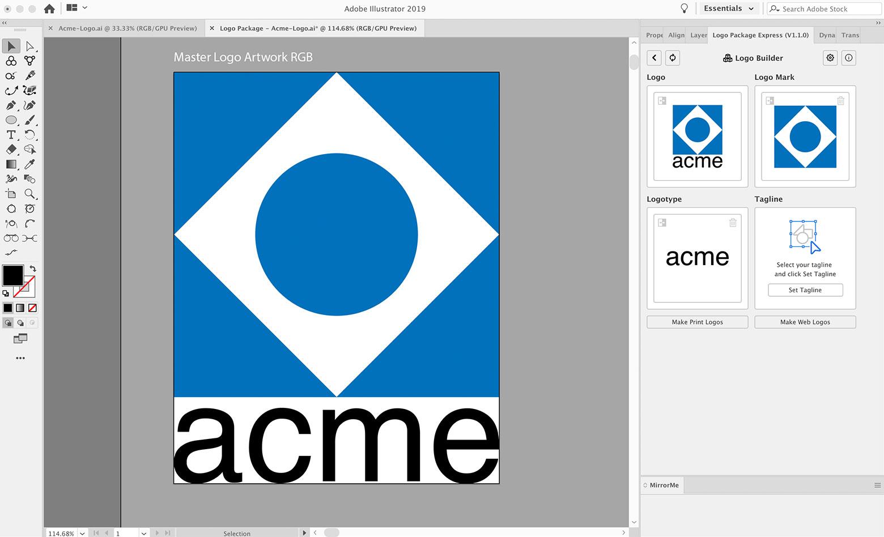Select the Type tool

point(11,135)
